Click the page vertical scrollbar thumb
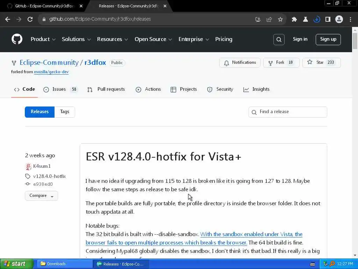This screenshot has width=358, height=269. pyautogui.click(x=355, y=41)
